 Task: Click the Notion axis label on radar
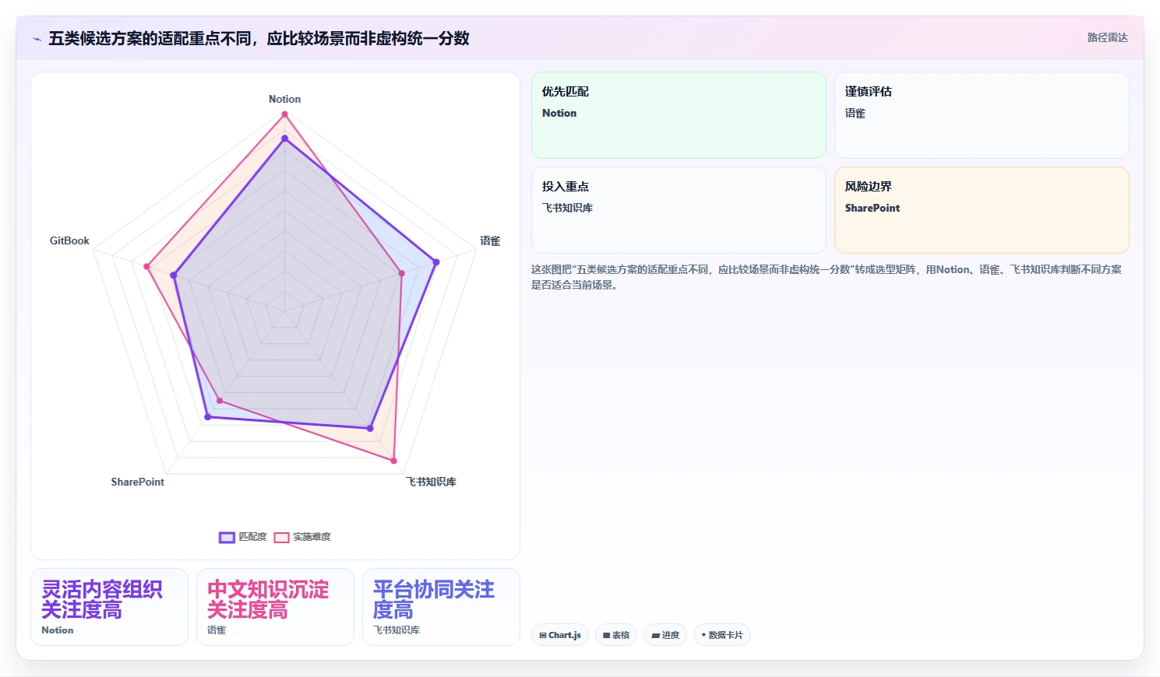(x=284, y=99)
